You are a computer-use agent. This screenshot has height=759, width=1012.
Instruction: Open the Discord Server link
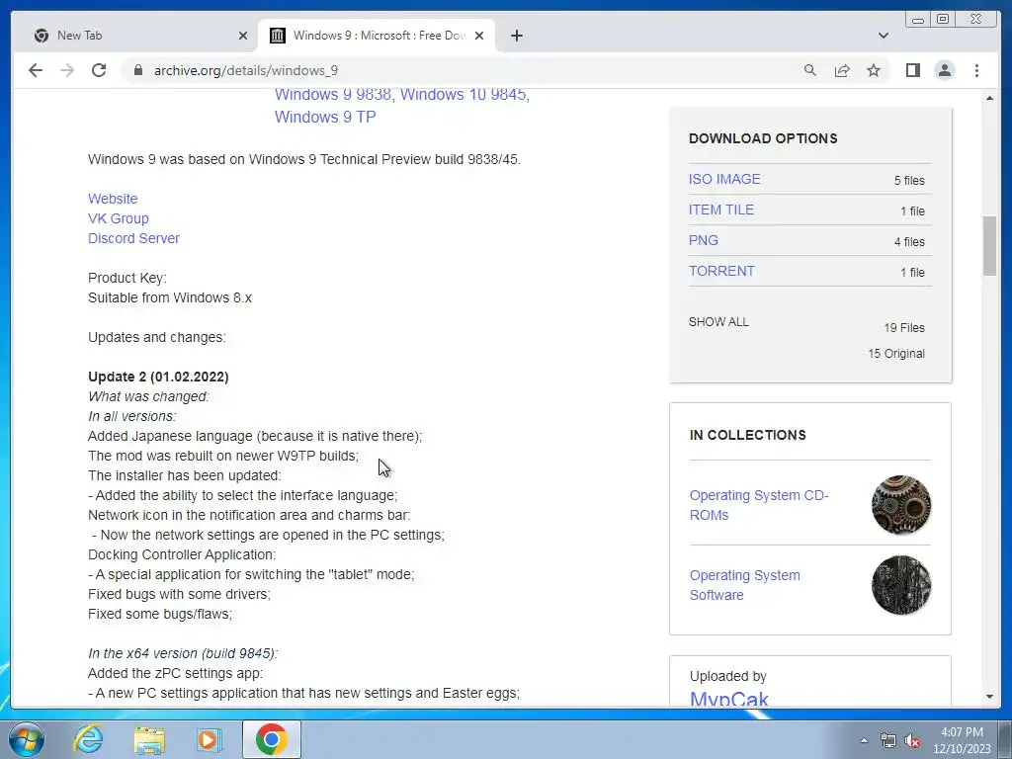pos(133,238)
